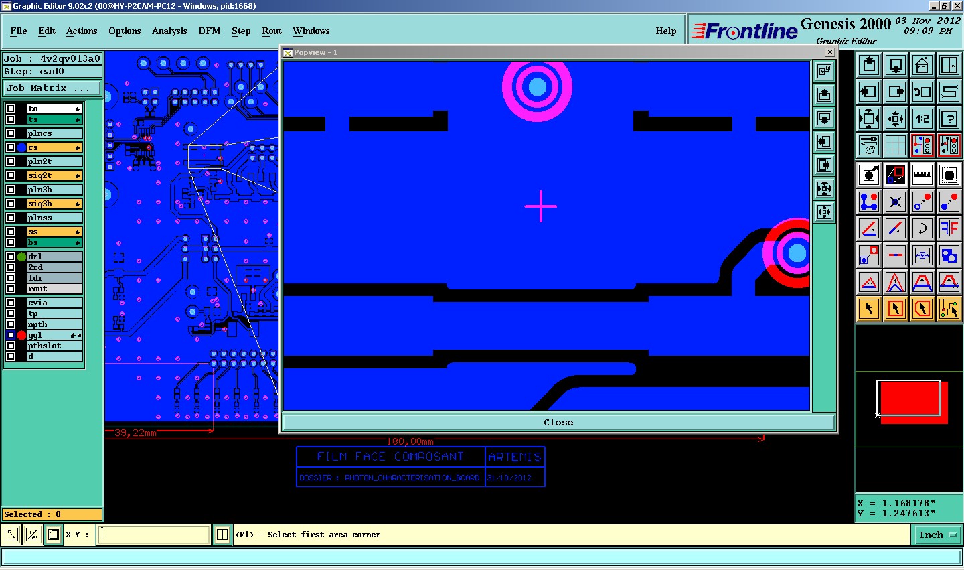Select the plain arrow selection tool
Image resolution: width=964 pixels, height=570 pixels.
(x=869, y=309)
